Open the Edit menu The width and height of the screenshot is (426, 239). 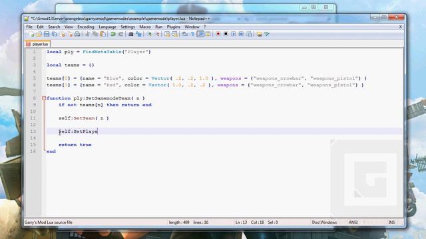40,27
